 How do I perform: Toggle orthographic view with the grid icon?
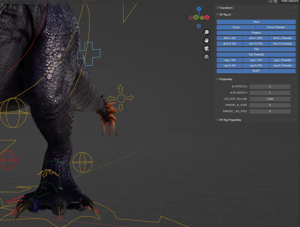(206, 57)
